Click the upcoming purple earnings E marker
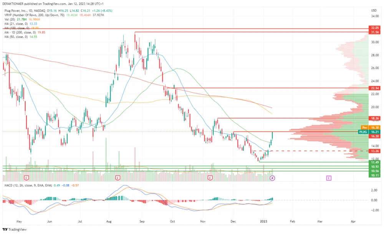 [x=329, y=178]
